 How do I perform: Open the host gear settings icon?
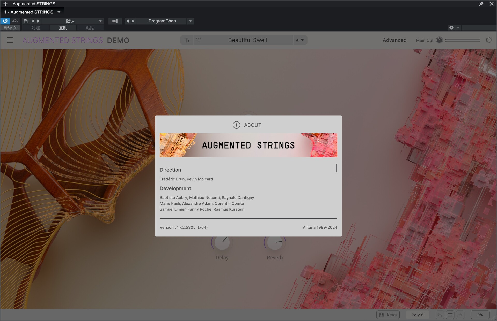coord(451,28)
